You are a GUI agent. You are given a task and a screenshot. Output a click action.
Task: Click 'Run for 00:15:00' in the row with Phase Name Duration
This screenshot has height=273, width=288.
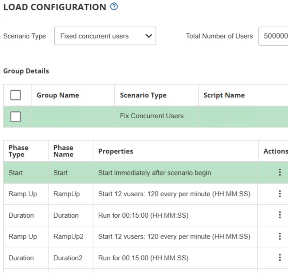(143, 215)
